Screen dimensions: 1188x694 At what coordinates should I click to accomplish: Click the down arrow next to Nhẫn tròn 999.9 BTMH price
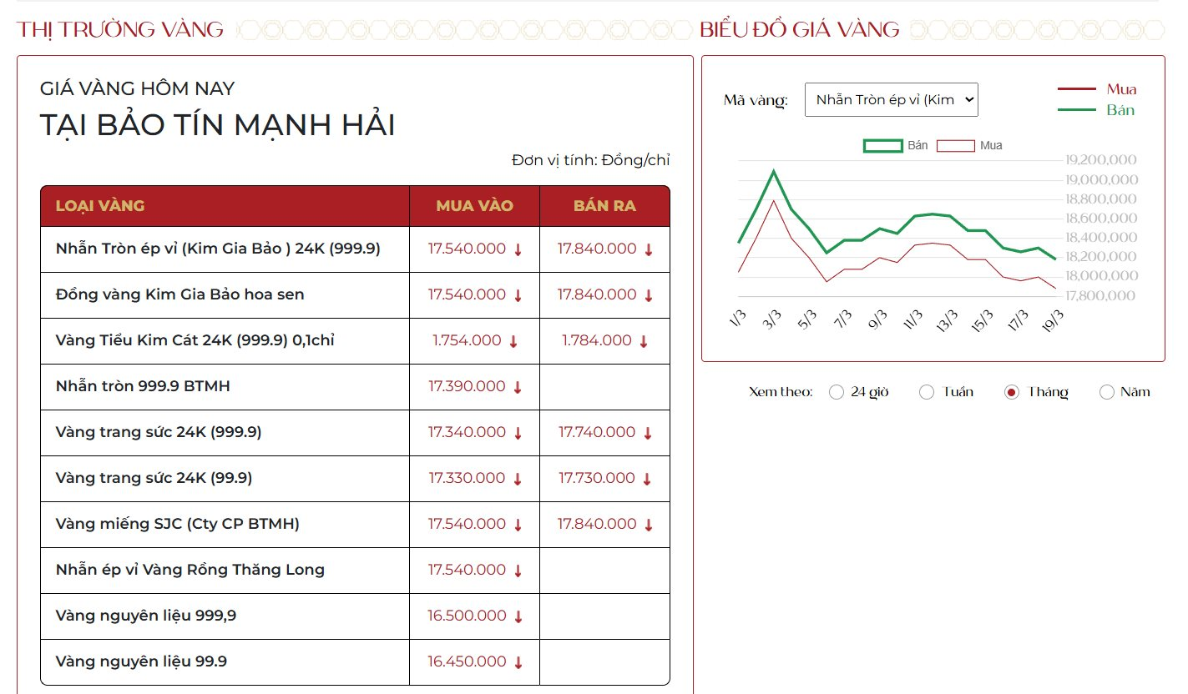[517, 386]
